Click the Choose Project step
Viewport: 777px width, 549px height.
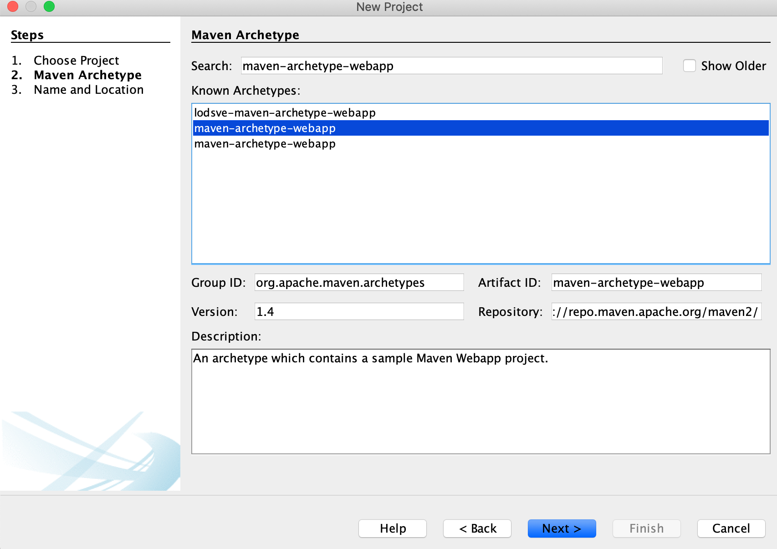tap(76, 60)
